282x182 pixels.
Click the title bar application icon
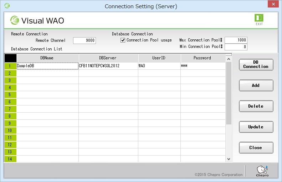point(7,6)
